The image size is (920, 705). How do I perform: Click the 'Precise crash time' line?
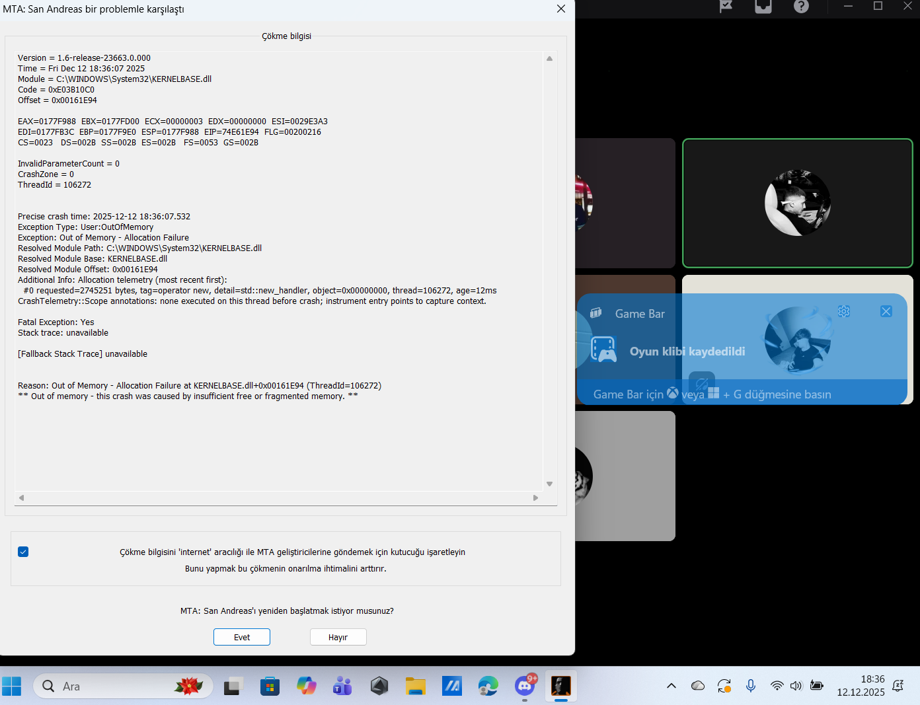click(x=104, y=217)
